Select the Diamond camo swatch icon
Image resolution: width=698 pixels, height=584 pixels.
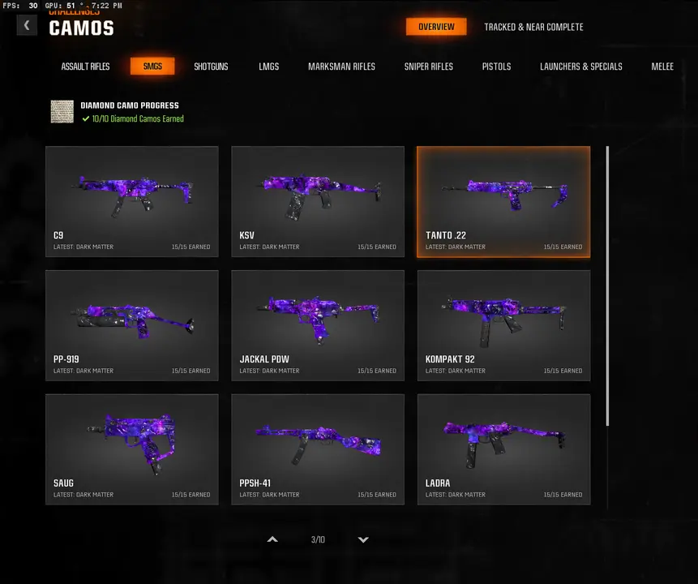62,111
